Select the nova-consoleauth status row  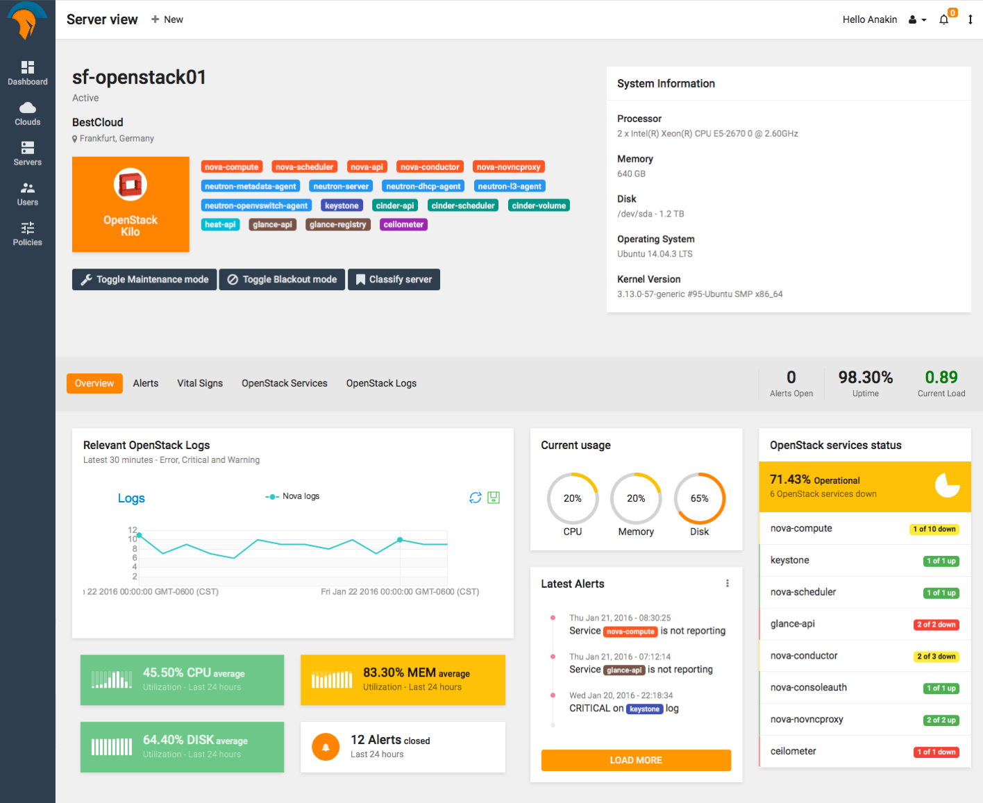pos(865,688)
